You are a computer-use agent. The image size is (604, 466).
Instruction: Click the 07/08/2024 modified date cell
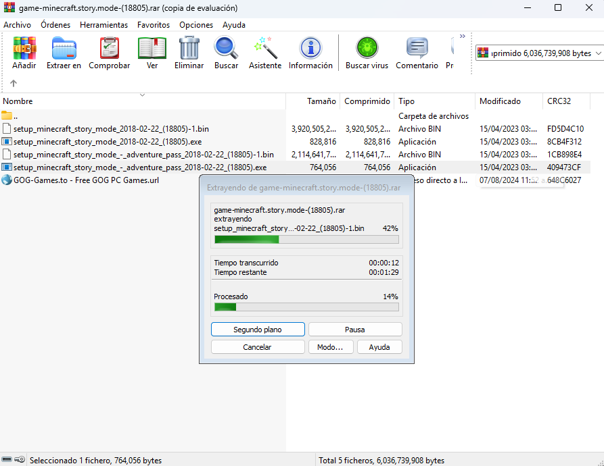509,180
